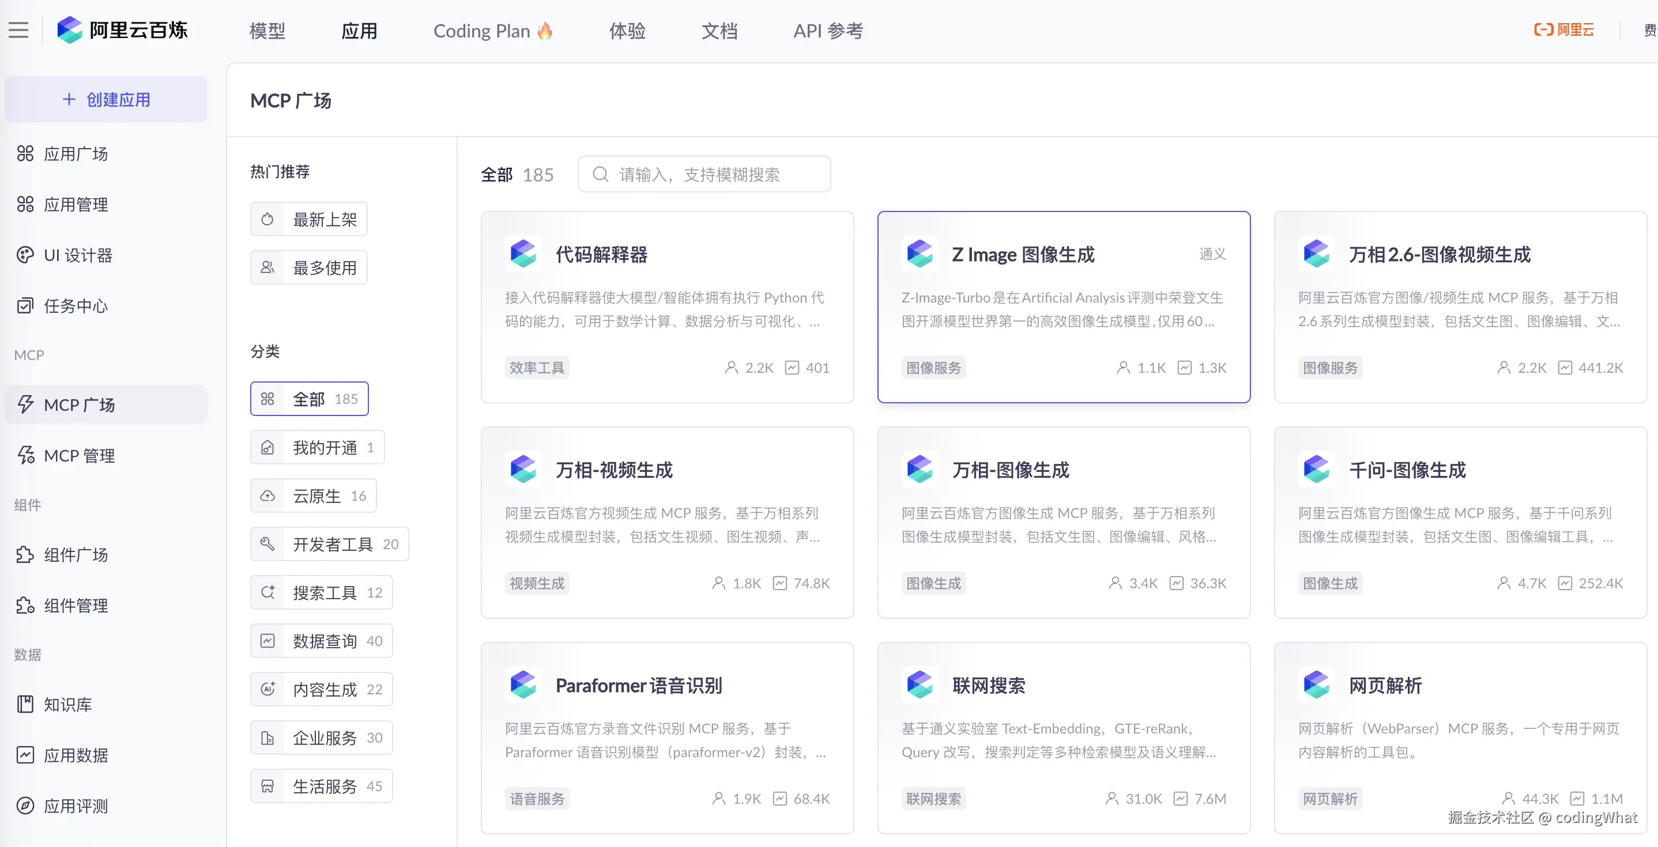Open 应用广场 in the sidebar
This screenshot has width=1658, height=847.
tap(76, 154)
